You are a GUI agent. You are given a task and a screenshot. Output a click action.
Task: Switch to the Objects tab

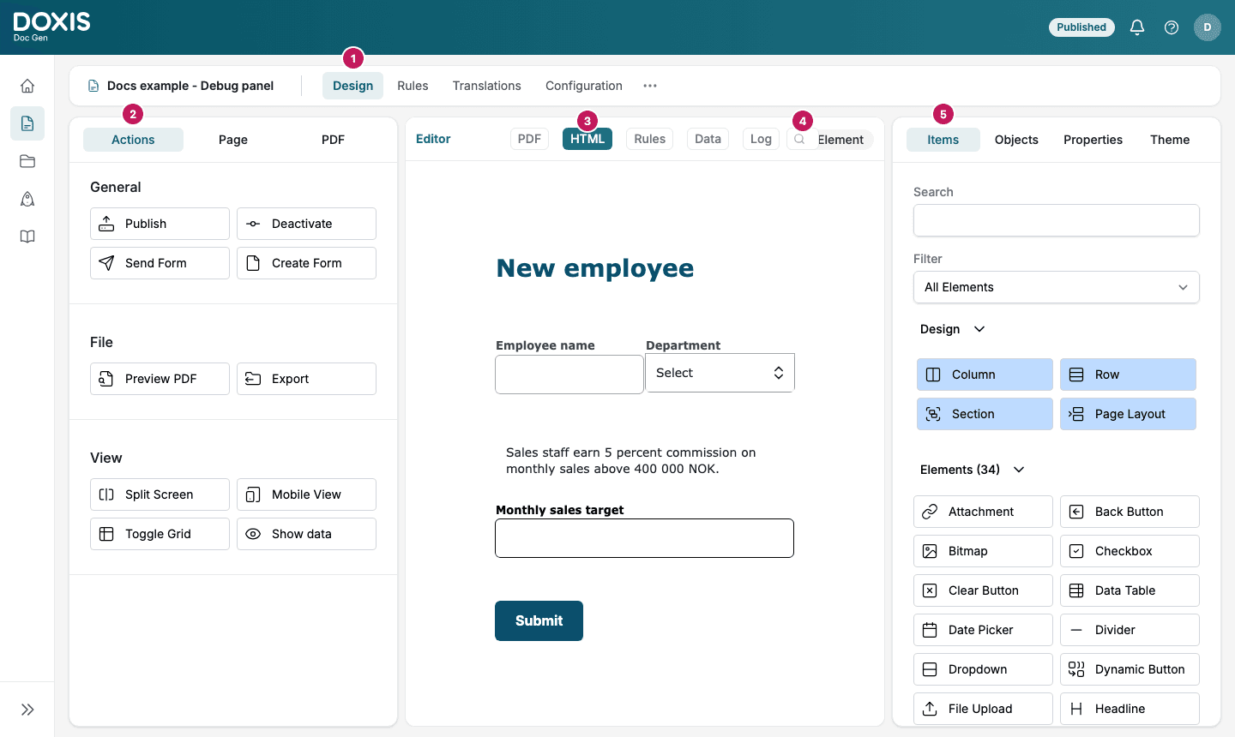click(x=1016, y=140)
